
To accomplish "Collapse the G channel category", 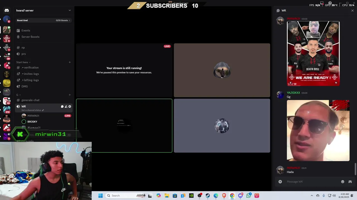I will (x=18, y=95).
